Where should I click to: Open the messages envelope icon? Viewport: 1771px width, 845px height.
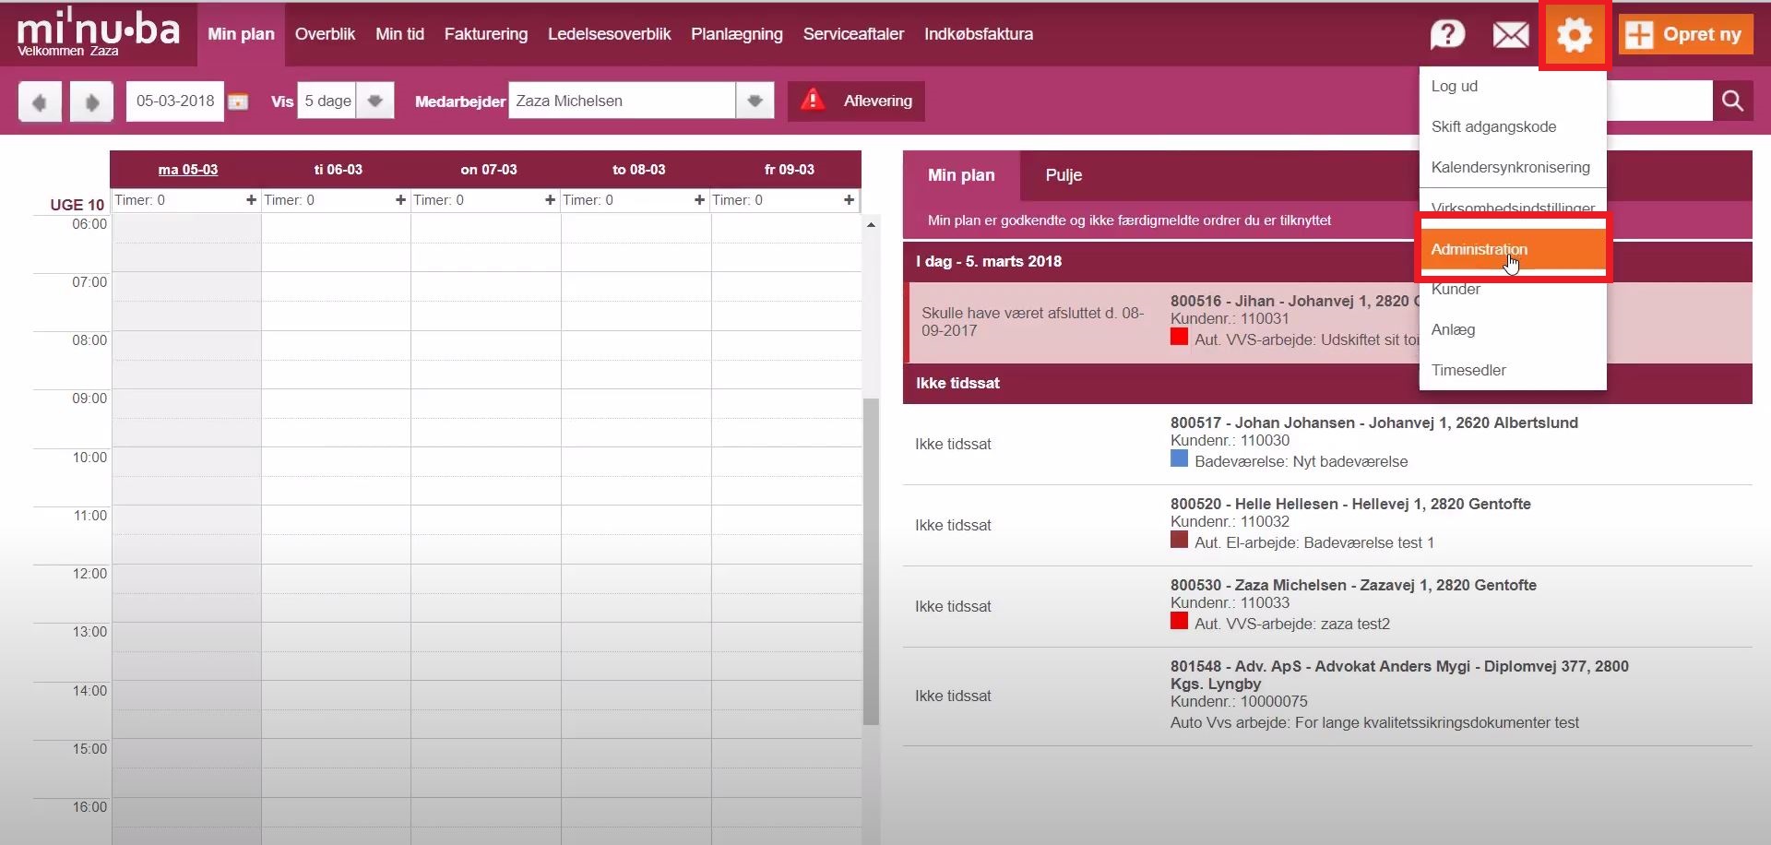click(1510, 35)
